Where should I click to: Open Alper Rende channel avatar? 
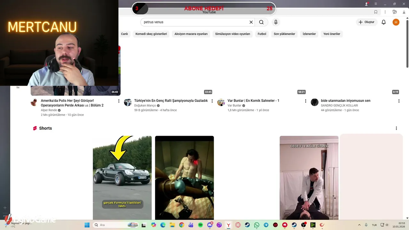coord(34,102)
